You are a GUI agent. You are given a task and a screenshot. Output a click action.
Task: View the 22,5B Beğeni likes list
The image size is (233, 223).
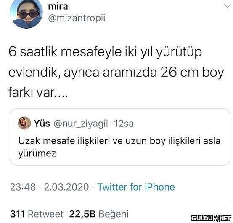click(x=99, y=214)
